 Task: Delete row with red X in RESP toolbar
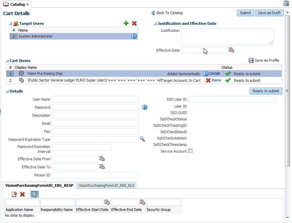[23, 194]
